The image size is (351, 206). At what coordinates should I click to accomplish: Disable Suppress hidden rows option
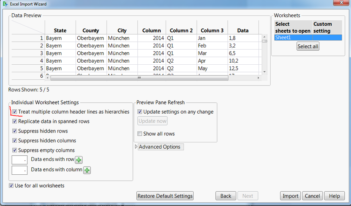(x=15, y=131)
